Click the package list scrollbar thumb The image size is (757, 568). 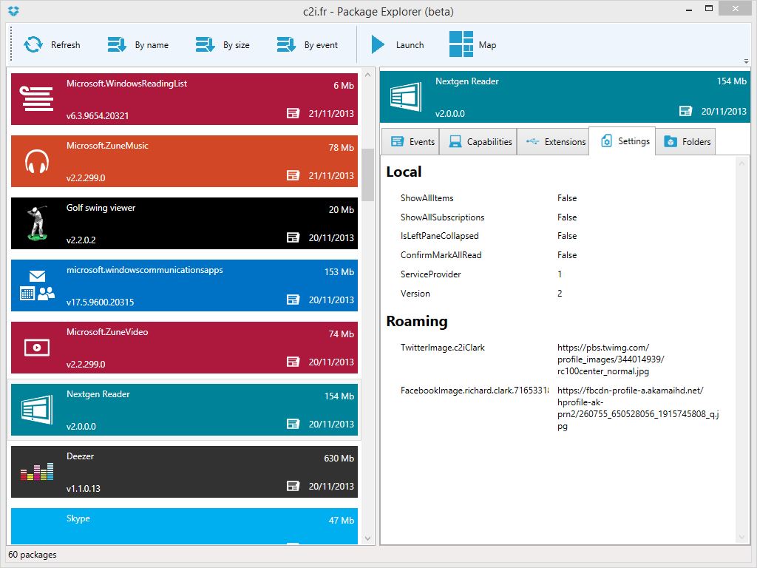(x=368, y=175)
